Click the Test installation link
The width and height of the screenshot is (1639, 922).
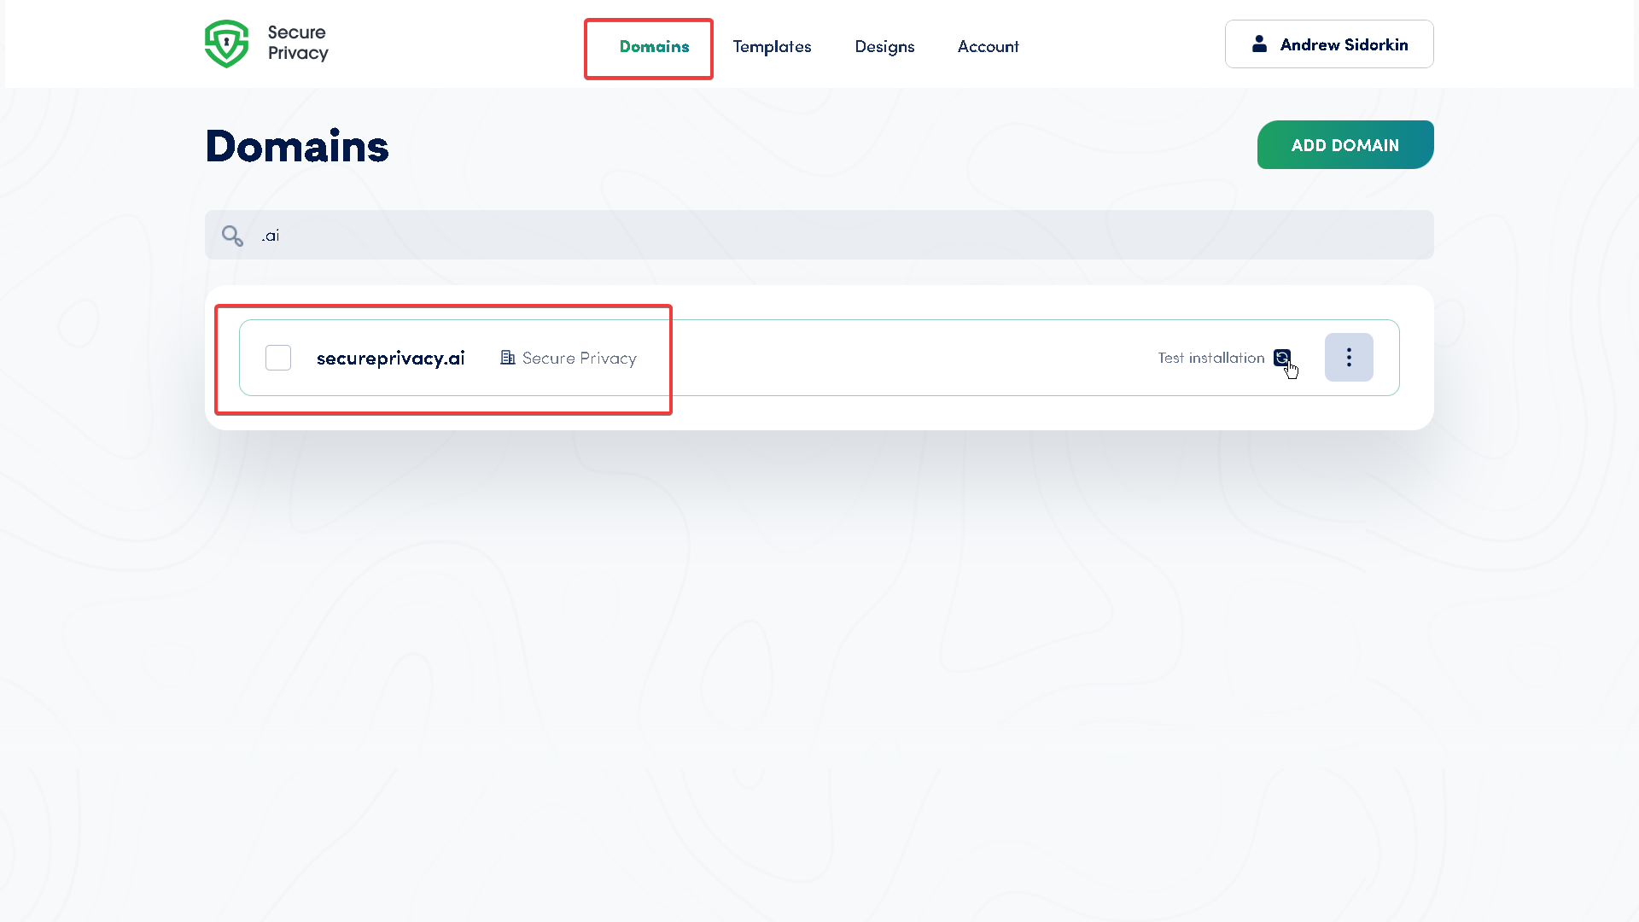[1211, 358]
